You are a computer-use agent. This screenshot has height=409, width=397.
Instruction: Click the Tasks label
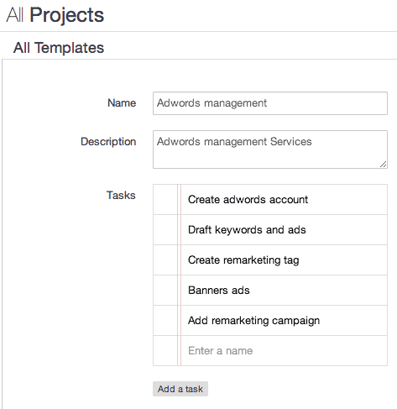point(121,195)
